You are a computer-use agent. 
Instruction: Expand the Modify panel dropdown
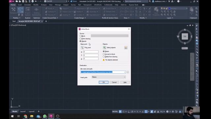143,18
